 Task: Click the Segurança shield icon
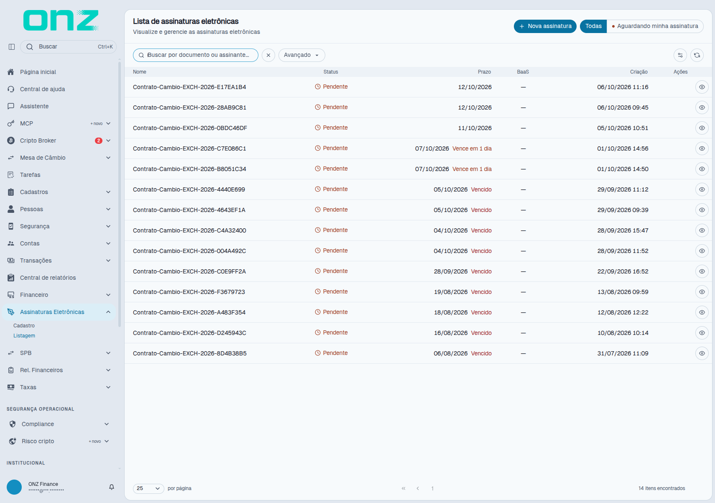pos(11,226)
